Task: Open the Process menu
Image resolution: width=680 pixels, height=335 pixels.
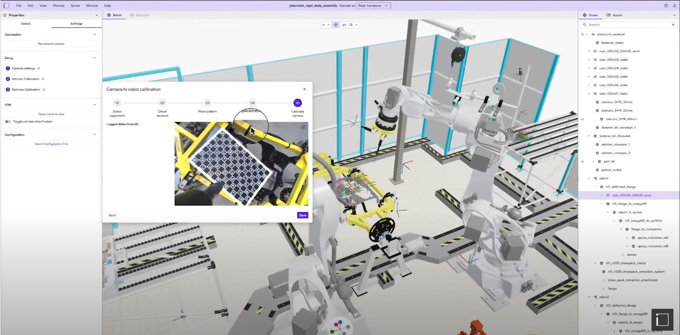Action: coord(59,5)
